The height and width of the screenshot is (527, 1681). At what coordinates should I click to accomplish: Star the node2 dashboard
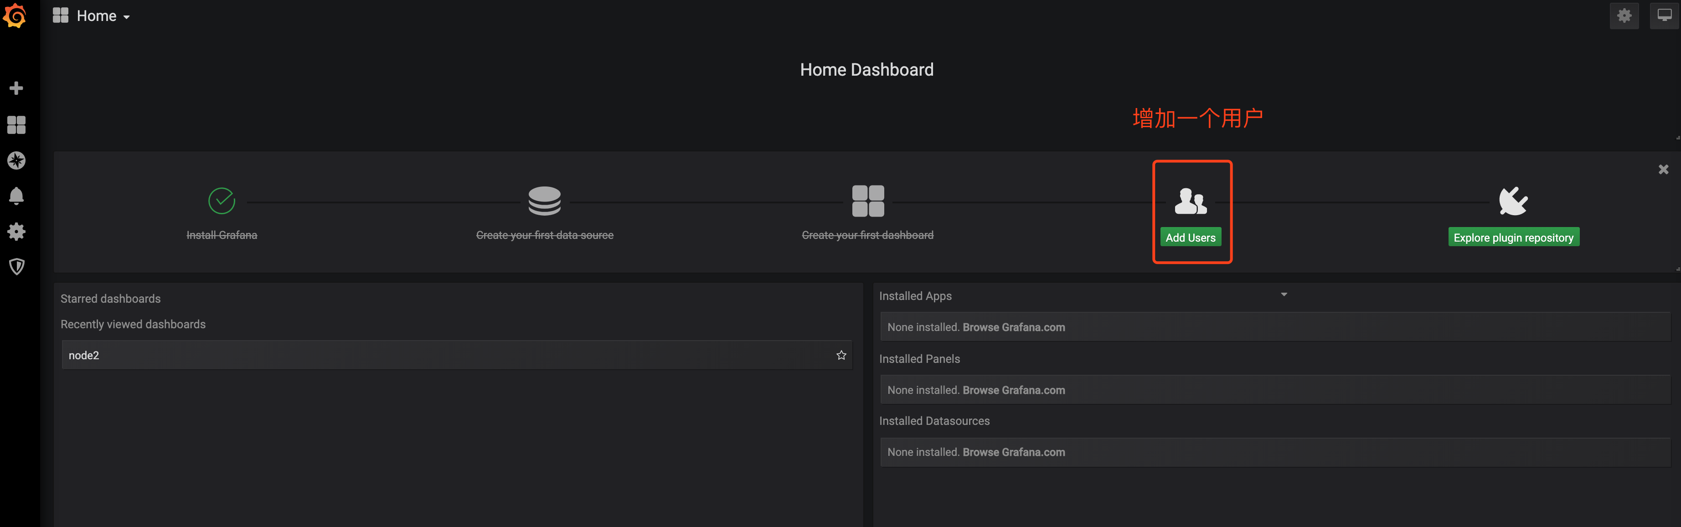point(840,355)
